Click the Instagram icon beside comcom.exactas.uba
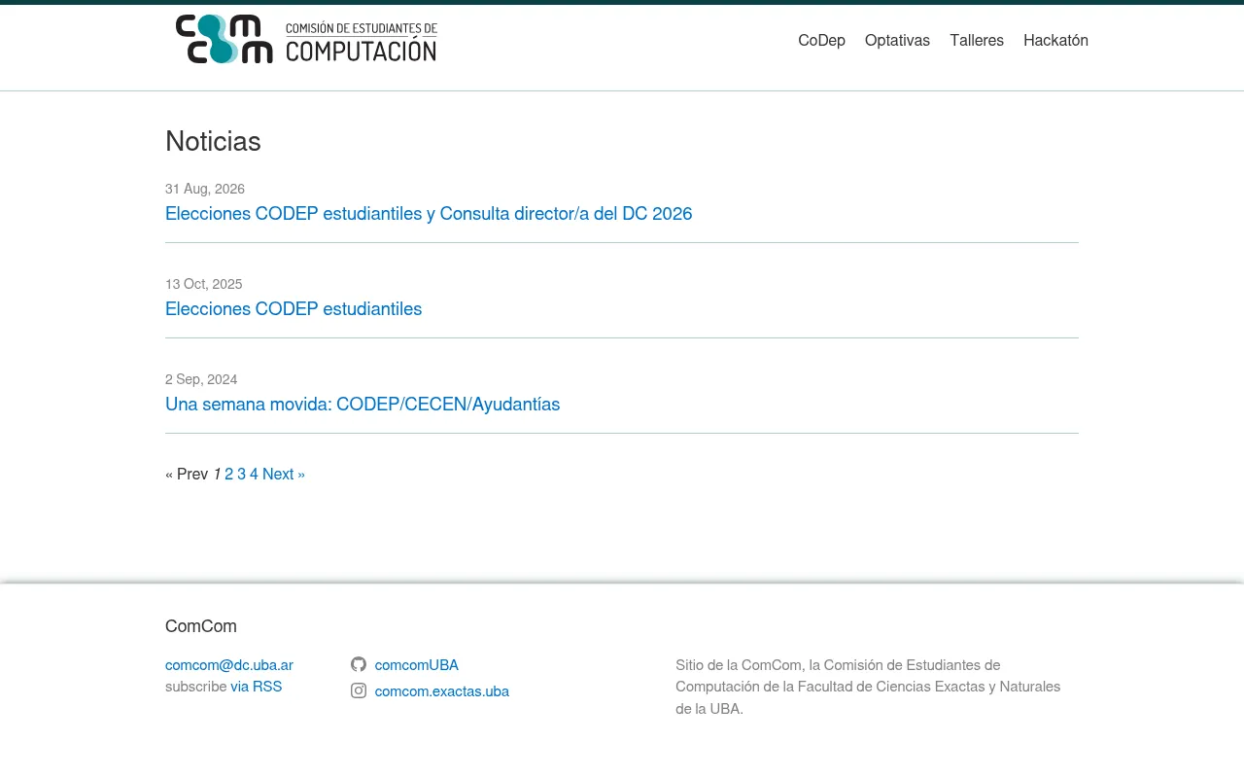Viewport: 1244px width, 778px height. [359, 690]
